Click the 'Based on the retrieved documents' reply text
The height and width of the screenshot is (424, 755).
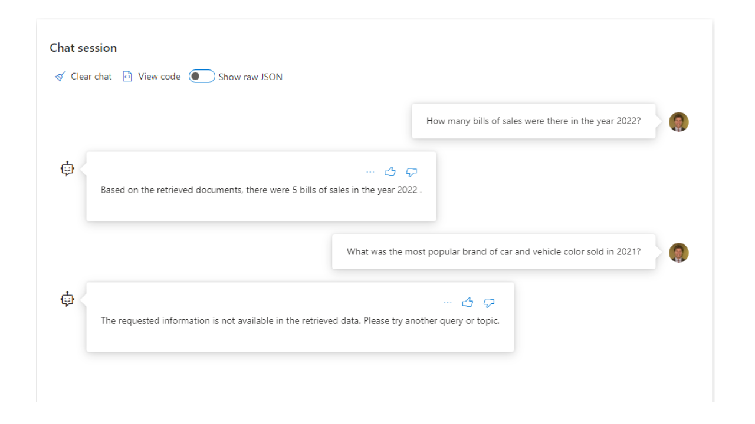[261, 190]
